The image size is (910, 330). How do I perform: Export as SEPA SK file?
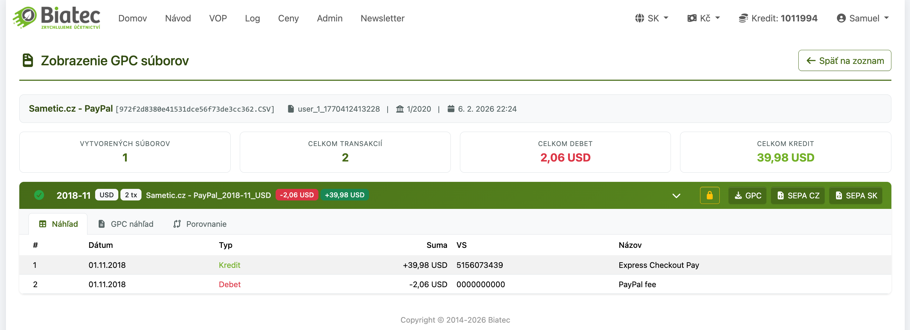click(x=856, y=196)
